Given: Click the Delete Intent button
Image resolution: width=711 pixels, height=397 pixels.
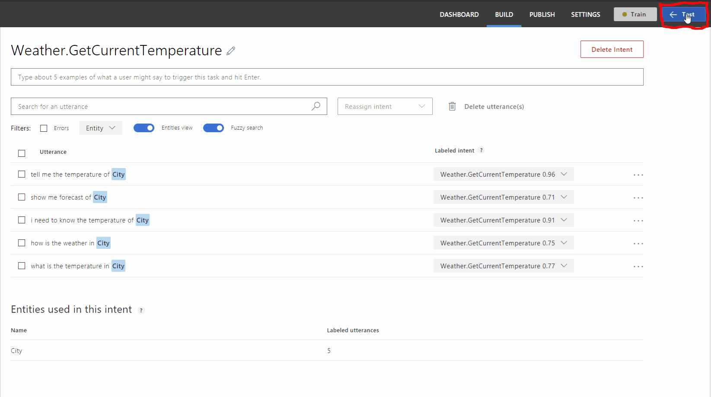Looking at the screenshot, I should click(x=612, y=49).
